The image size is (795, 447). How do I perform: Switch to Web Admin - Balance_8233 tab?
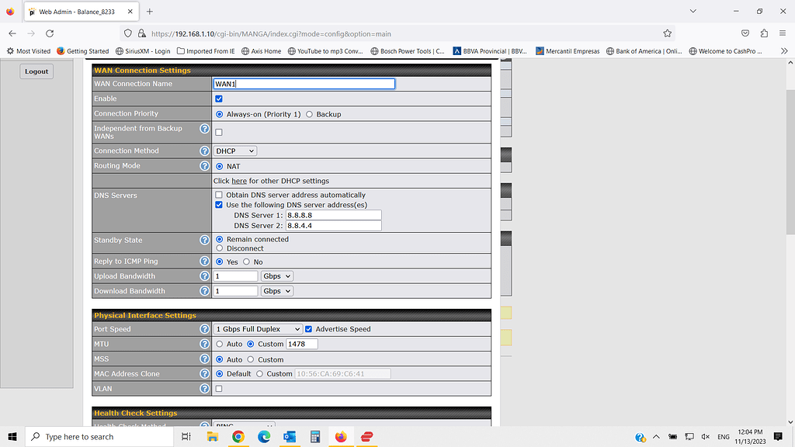(78, 12)
